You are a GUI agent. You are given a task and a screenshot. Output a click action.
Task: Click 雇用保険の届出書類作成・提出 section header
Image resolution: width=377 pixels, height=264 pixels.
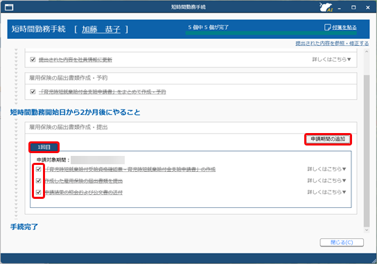click(191, 127)
